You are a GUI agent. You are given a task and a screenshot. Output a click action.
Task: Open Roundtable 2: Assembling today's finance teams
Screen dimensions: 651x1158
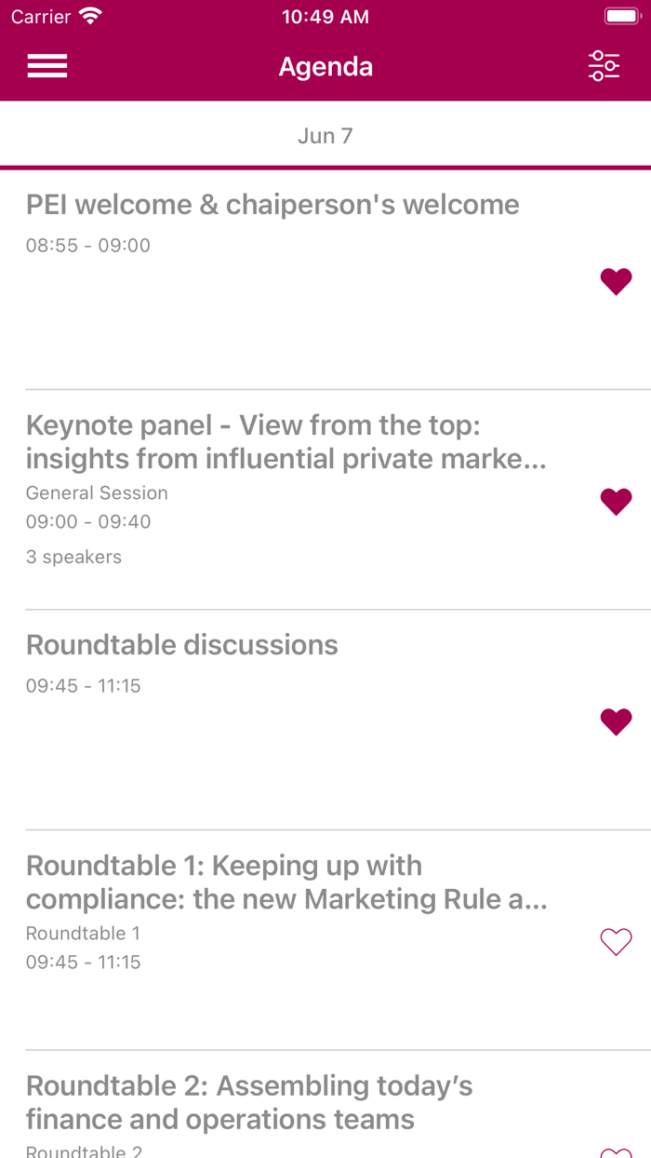pyautogui.click(x=279, y=1103)
